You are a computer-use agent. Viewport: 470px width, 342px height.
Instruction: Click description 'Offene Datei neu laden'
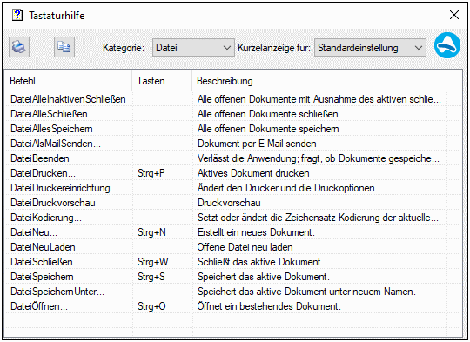point(245,247)
